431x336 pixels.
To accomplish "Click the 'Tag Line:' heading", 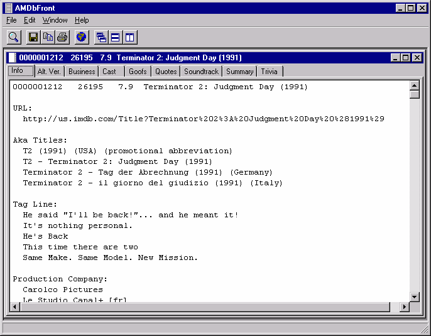I will (x=35, y=204).
